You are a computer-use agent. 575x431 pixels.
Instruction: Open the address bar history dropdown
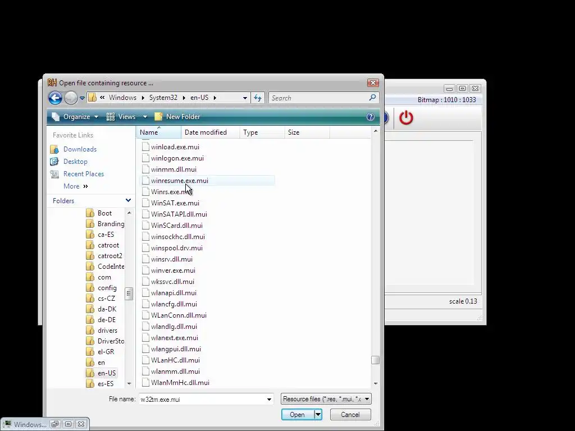[x=245, y=98]
